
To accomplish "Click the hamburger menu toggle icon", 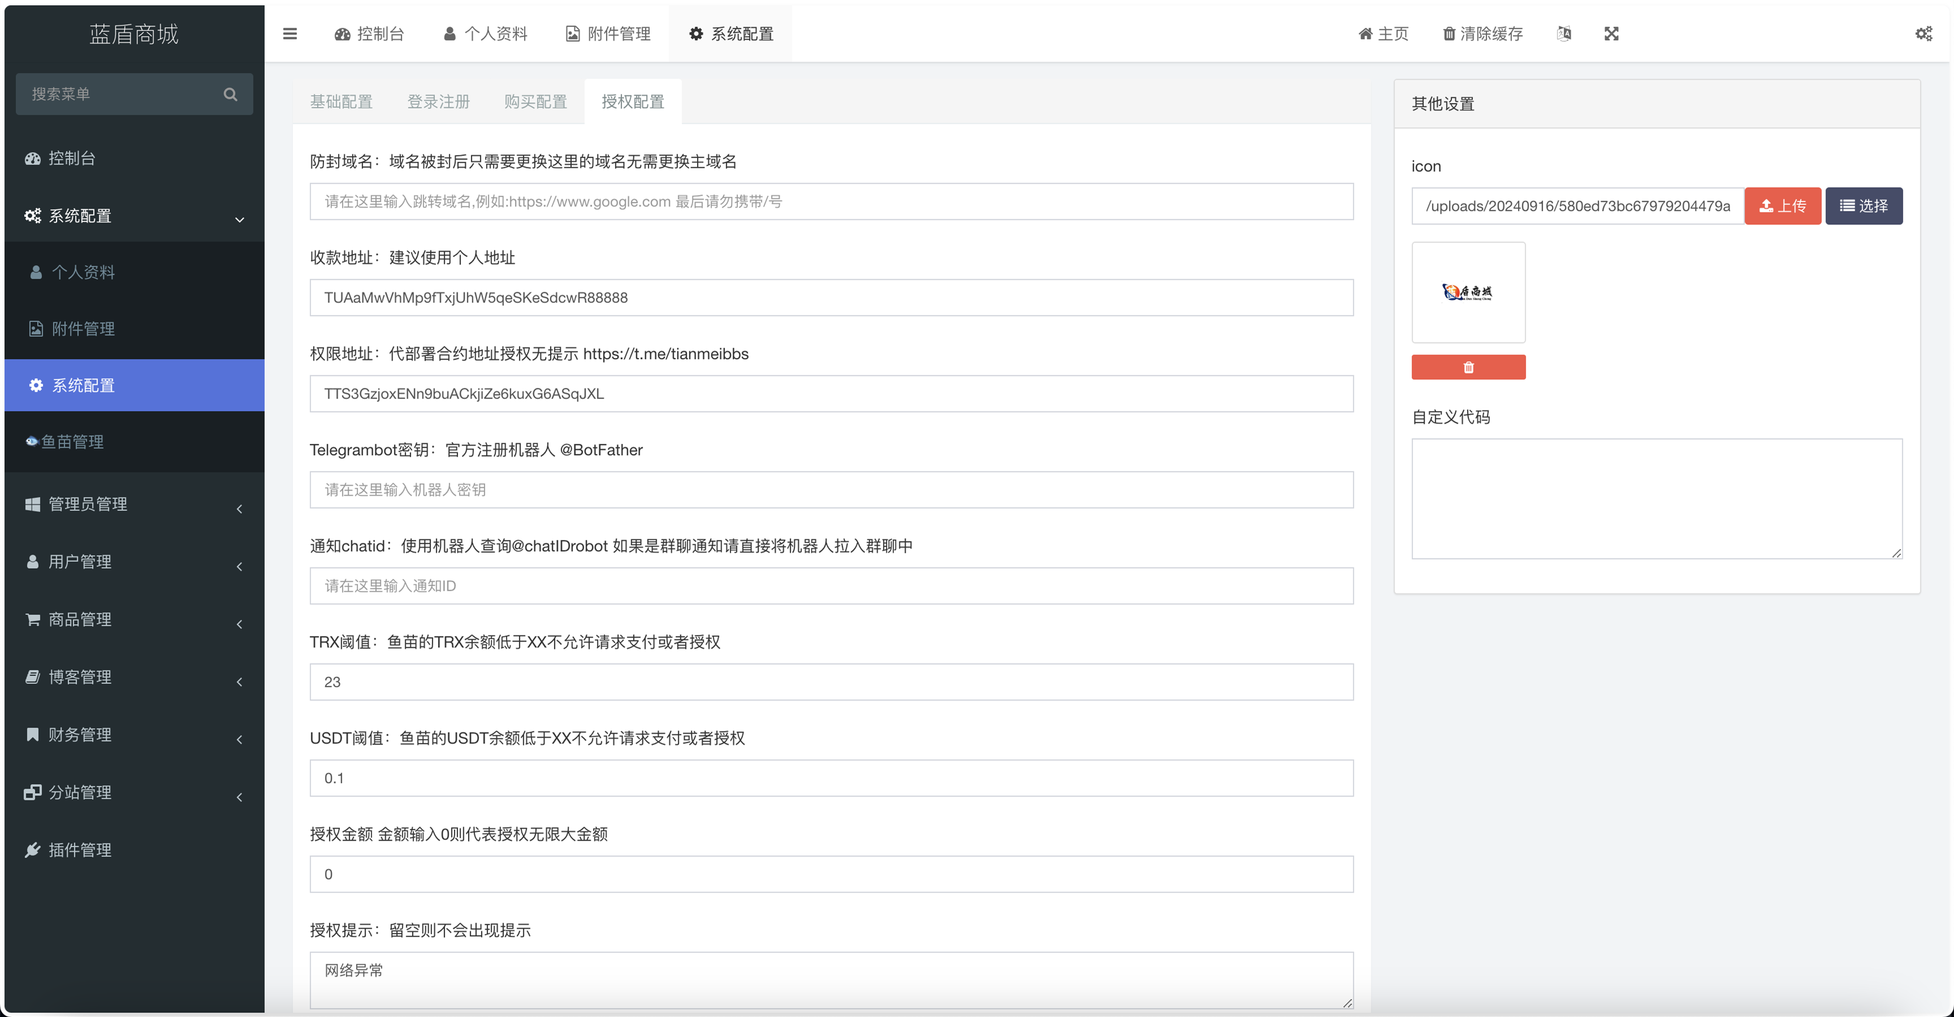I will click(289, 33).
